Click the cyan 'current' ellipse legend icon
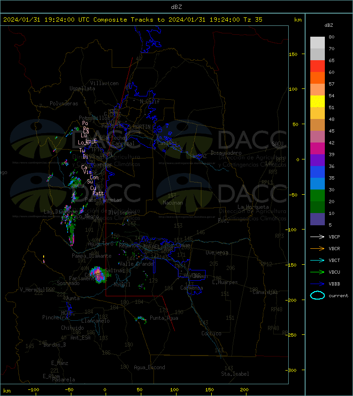 coord(317,295)
